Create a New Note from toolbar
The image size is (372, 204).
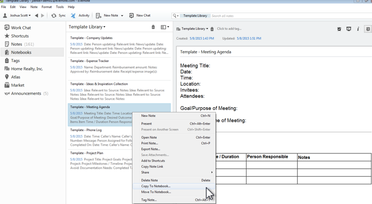107,16
